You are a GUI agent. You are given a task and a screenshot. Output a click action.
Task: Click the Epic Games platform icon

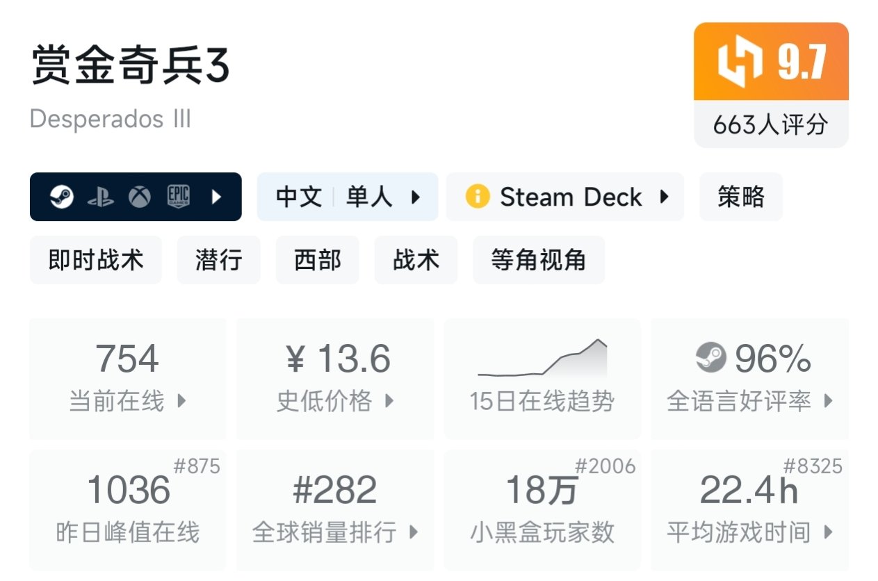pyautogui.click(x=179, y=197)
